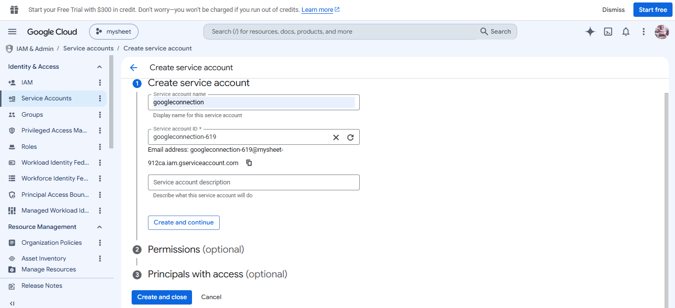The height and width of the screenshot is (308, 675).
Task: Open more options for Service Accounts item
Action: click(x=100, y=98)
